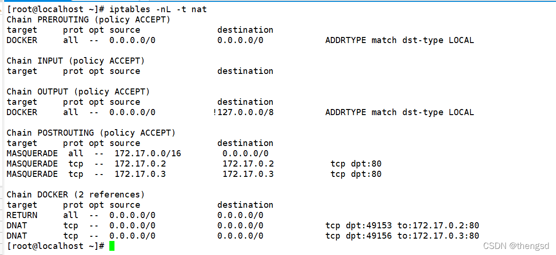556x255 pixels.
Task: Click destination 172.17.0.3 in POSTROUTING
Action: 248,174
